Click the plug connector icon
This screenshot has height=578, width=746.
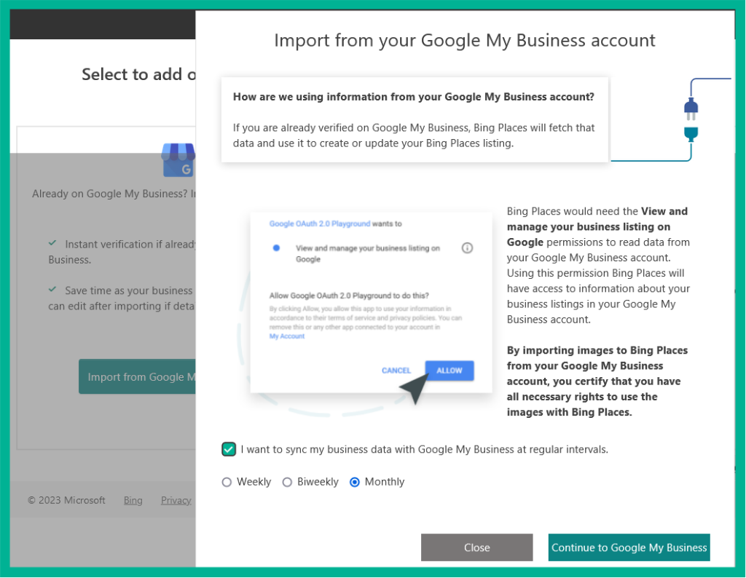point(691,119)
